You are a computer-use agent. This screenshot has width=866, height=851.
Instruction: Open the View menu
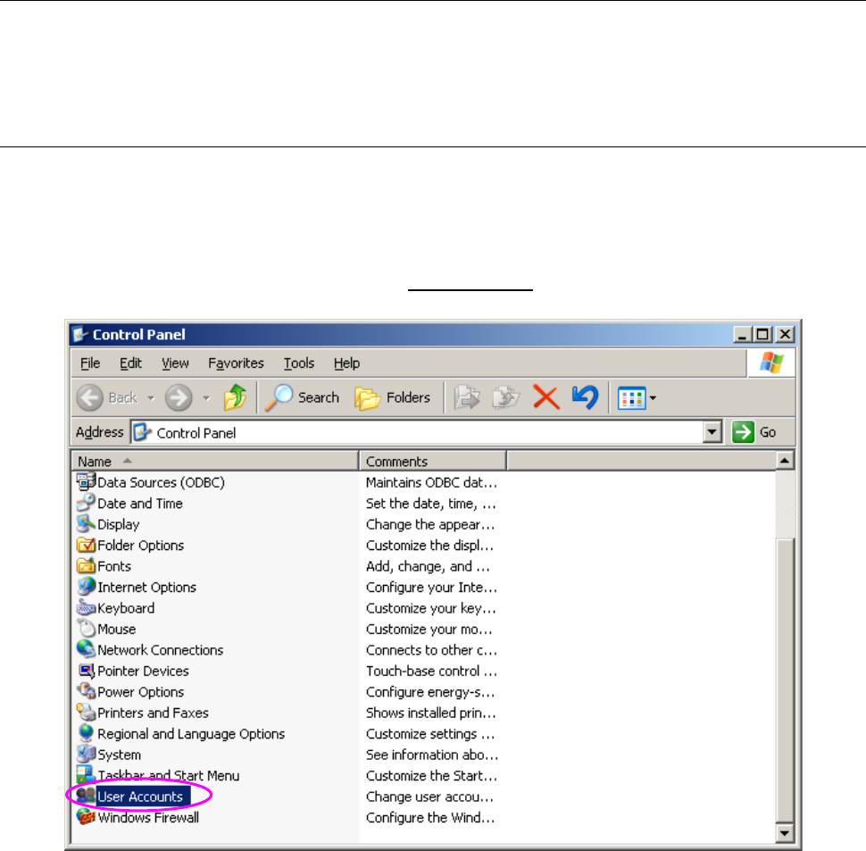click(175, 363)
